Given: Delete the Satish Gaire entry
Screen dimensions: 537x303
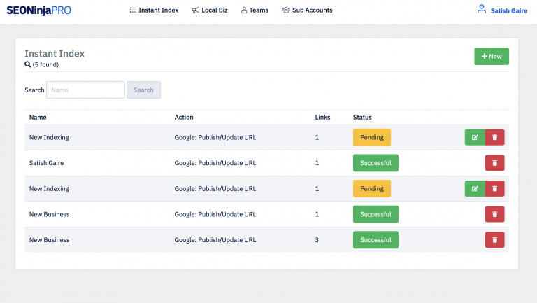Looking at the screenshot, I should pyautogui.click(x=494, y=163).
